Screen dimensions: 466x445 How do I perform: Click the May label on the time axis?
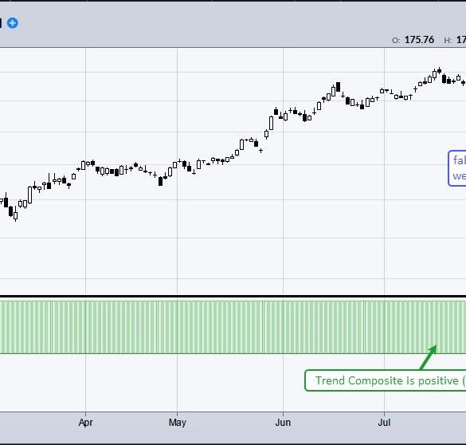pyautogui.click(x=177, y=423)
